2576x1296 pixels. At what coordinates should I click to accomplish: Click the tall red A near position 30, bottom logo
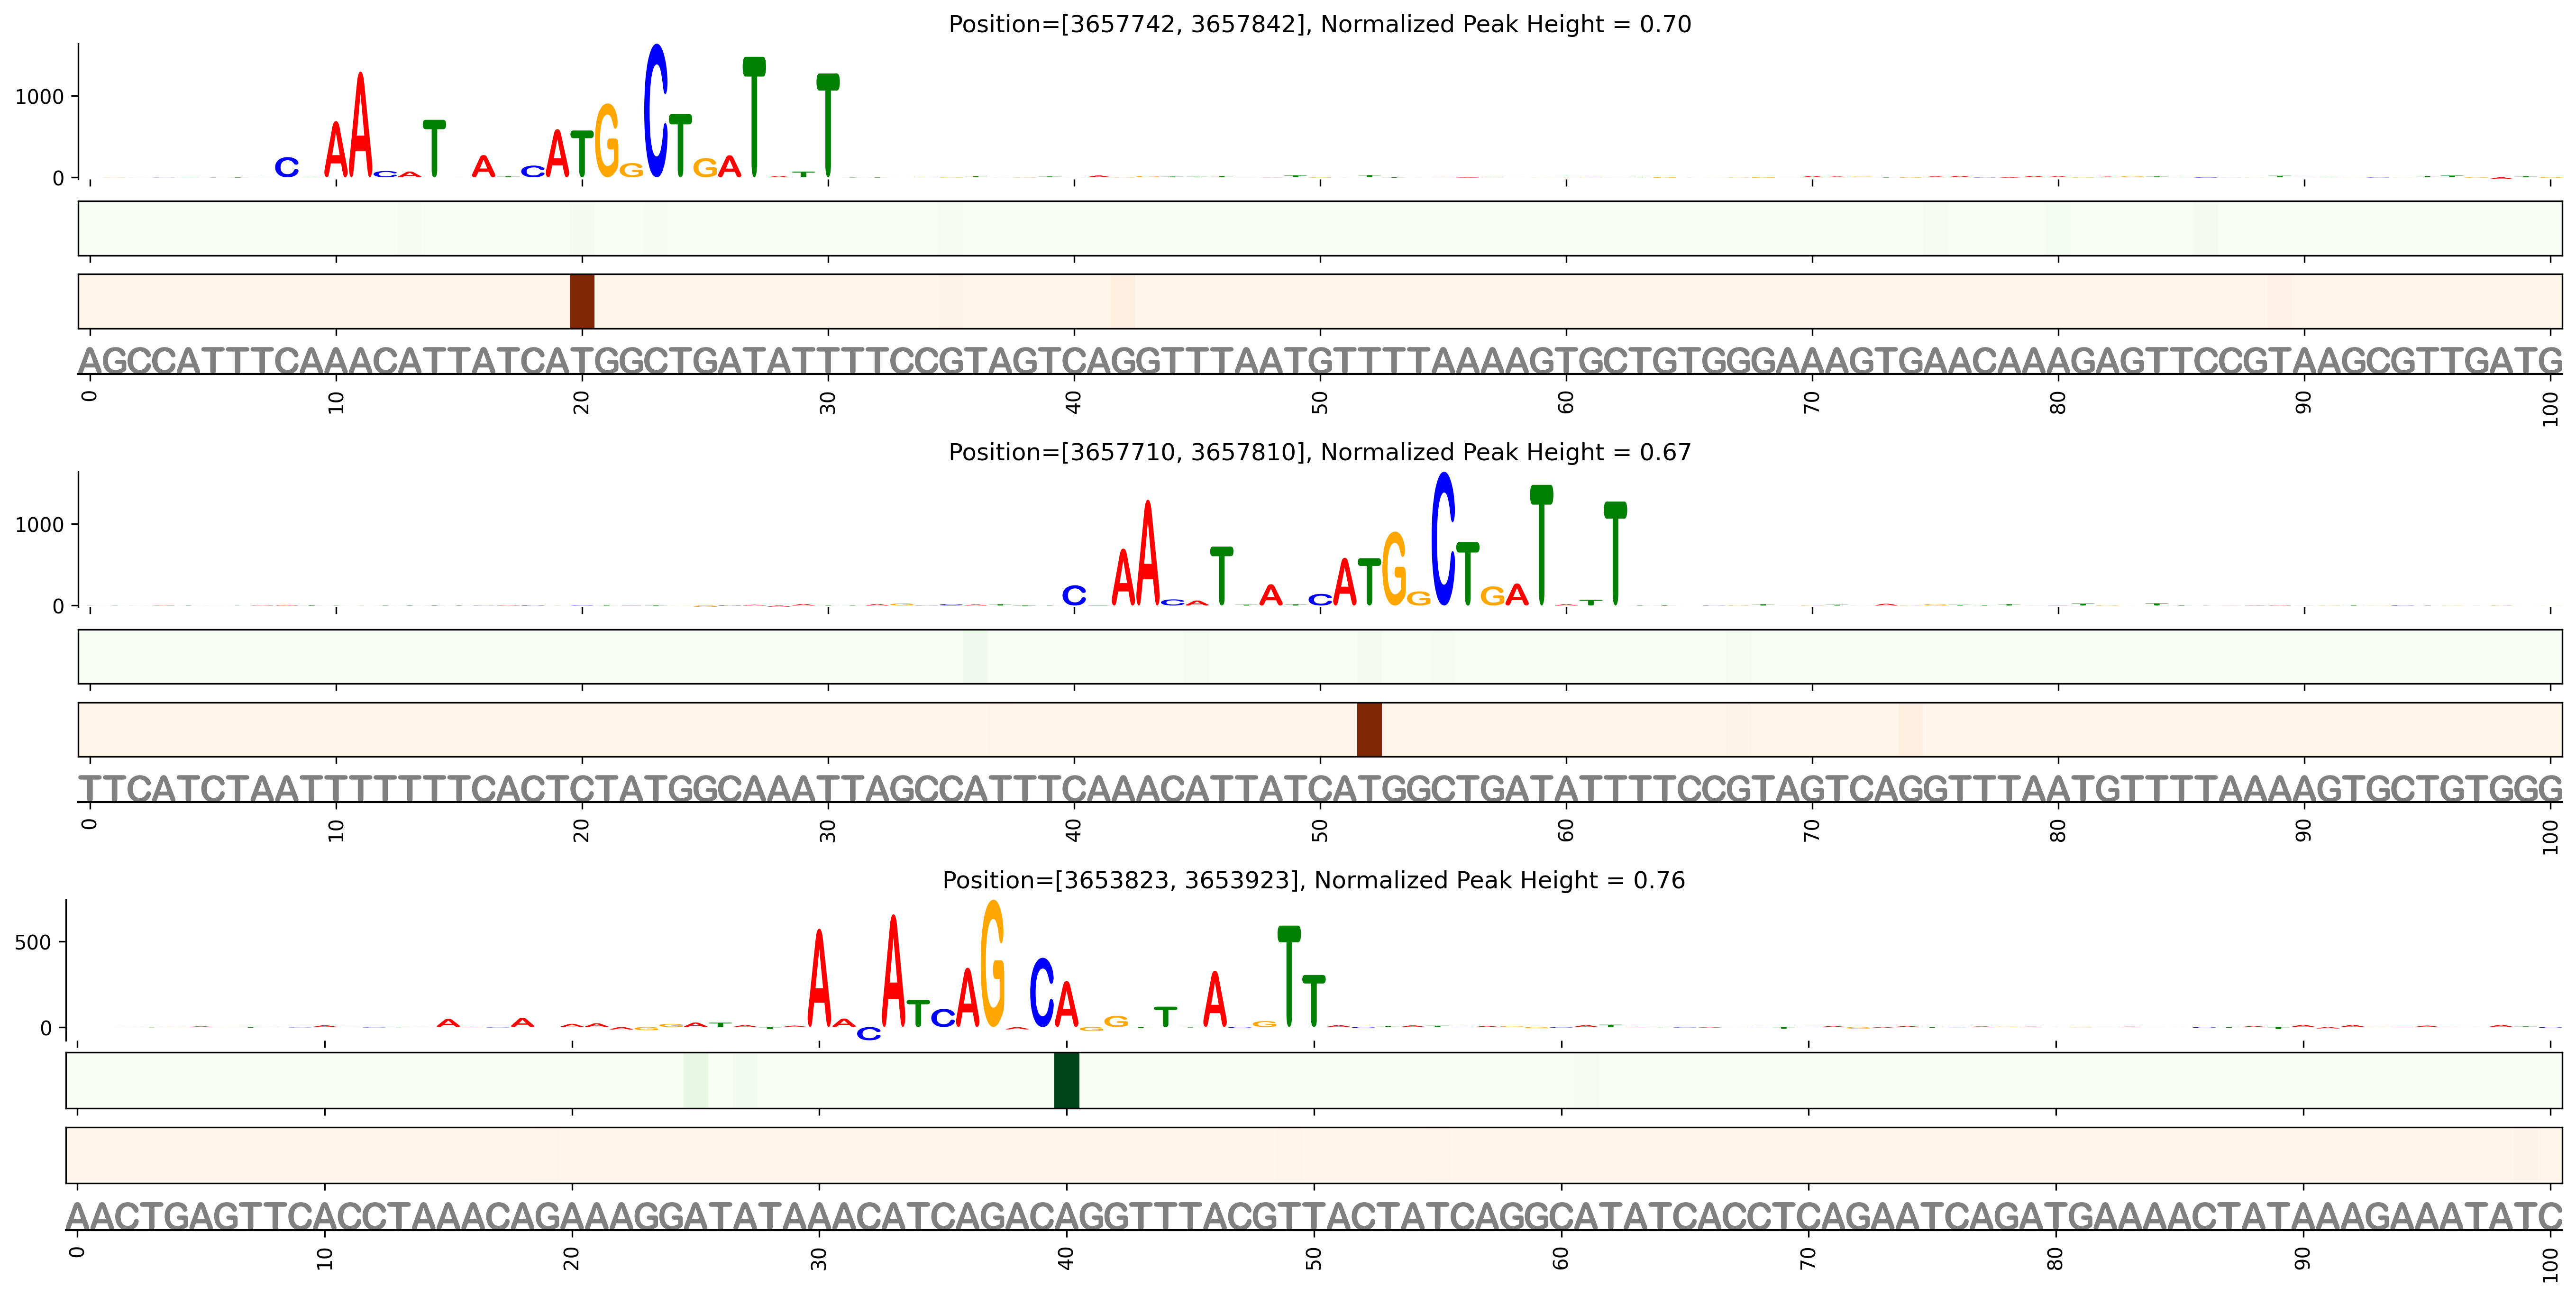(819, 978)
